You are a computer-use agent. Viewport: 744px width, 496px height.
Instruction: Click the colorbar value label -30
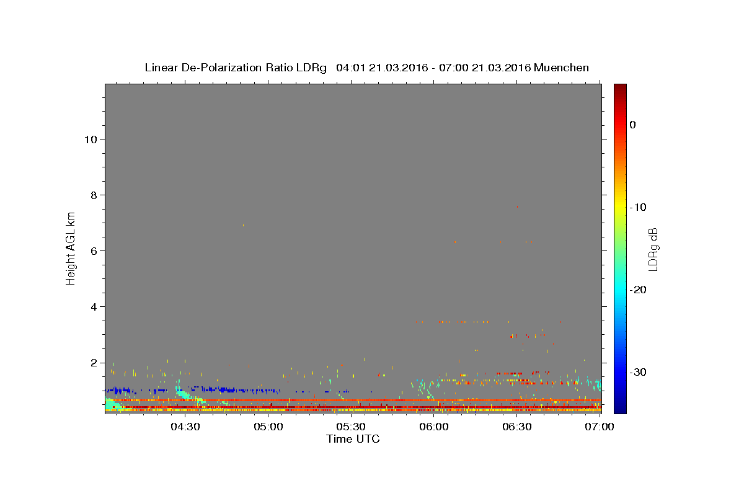pos(639,372)
